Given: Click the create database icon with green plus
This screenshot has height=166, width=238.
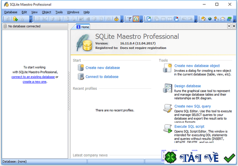Looking at the screenshot, I should coord(15,19).
